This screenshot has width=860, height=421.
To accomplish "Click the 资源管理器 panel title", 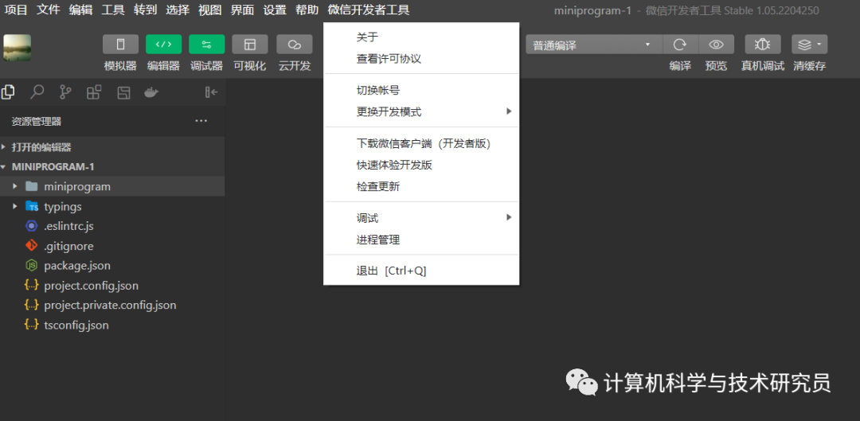I will pyautogui.click(x=36, y=122).
